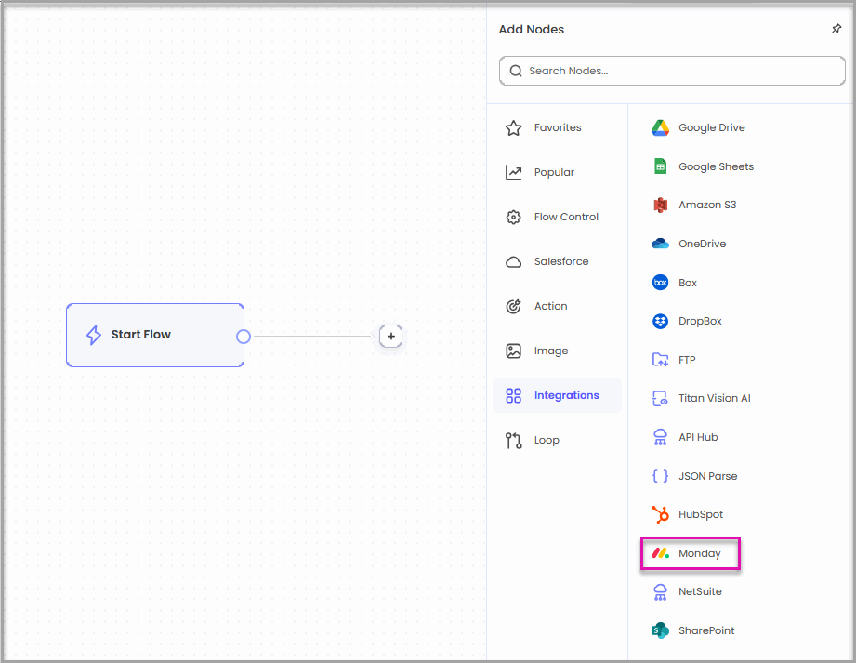
Task: Click the FTP folder icon
Action: click(x=660, y=359)
